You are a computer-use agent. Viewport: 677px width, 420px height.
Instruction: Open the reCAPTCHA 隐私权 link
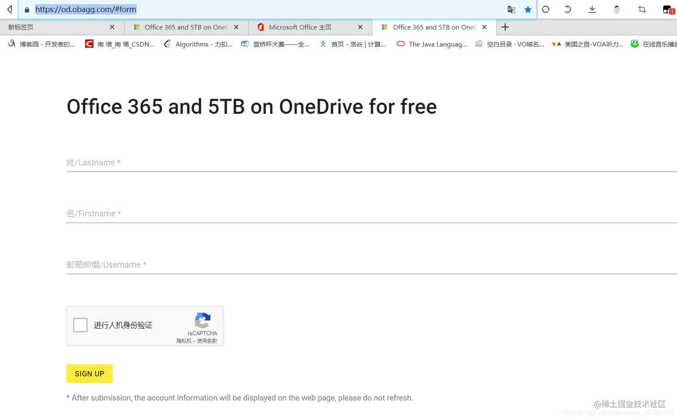[x=184, y=341]
